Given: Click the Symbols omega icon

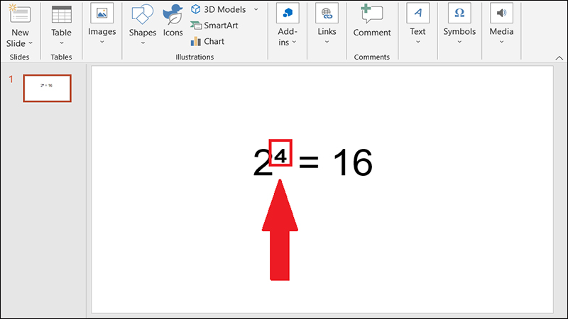Looking at the screenshot, I should [x=459, y=13].
